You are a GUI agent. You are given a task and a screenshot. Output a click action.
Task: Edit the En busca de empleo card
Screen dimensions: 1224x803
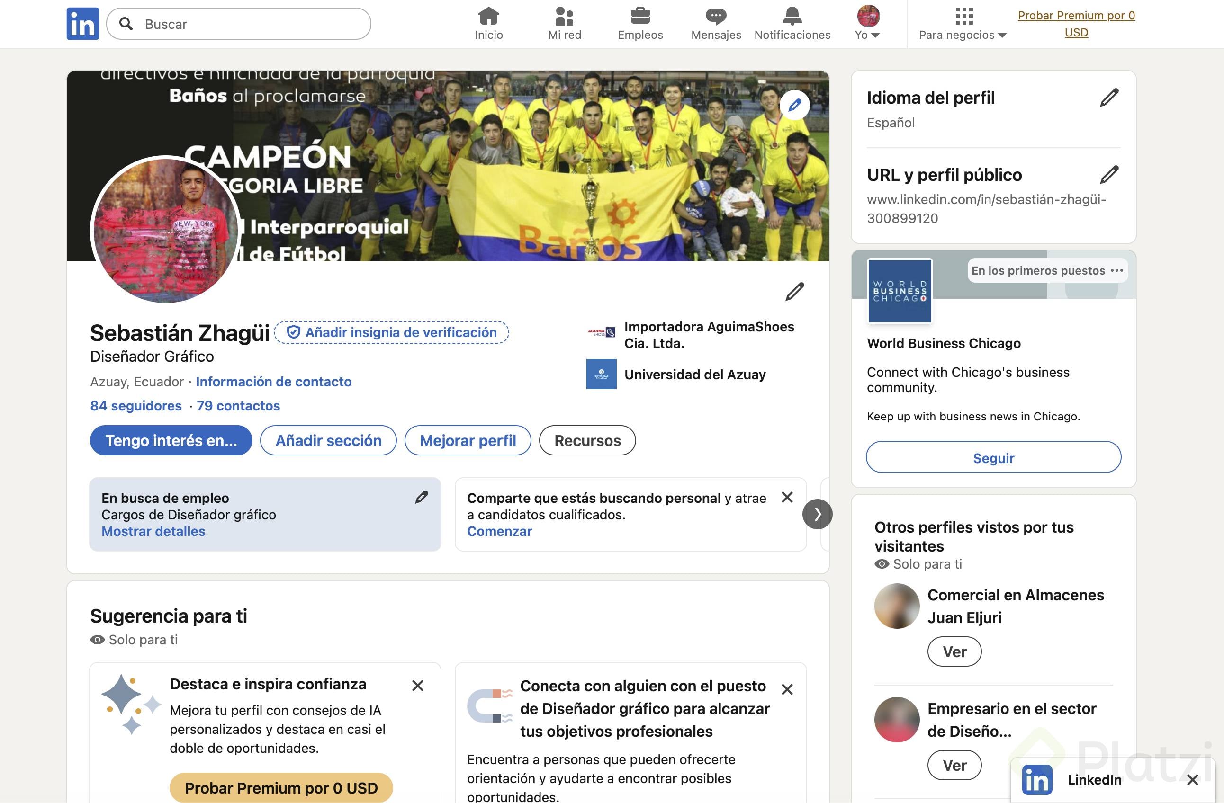(421, 497)
